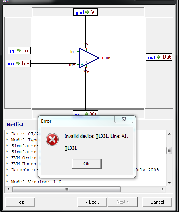
Task: Click the red error icon in dialog
Action: point(52,139)
